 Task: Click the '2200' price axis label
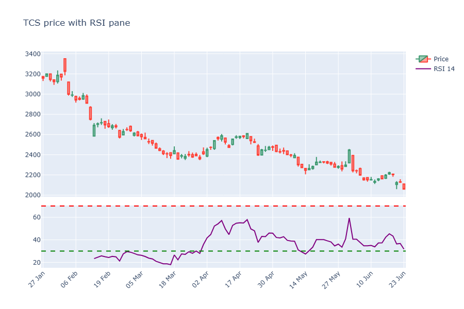tap(33, 175)
